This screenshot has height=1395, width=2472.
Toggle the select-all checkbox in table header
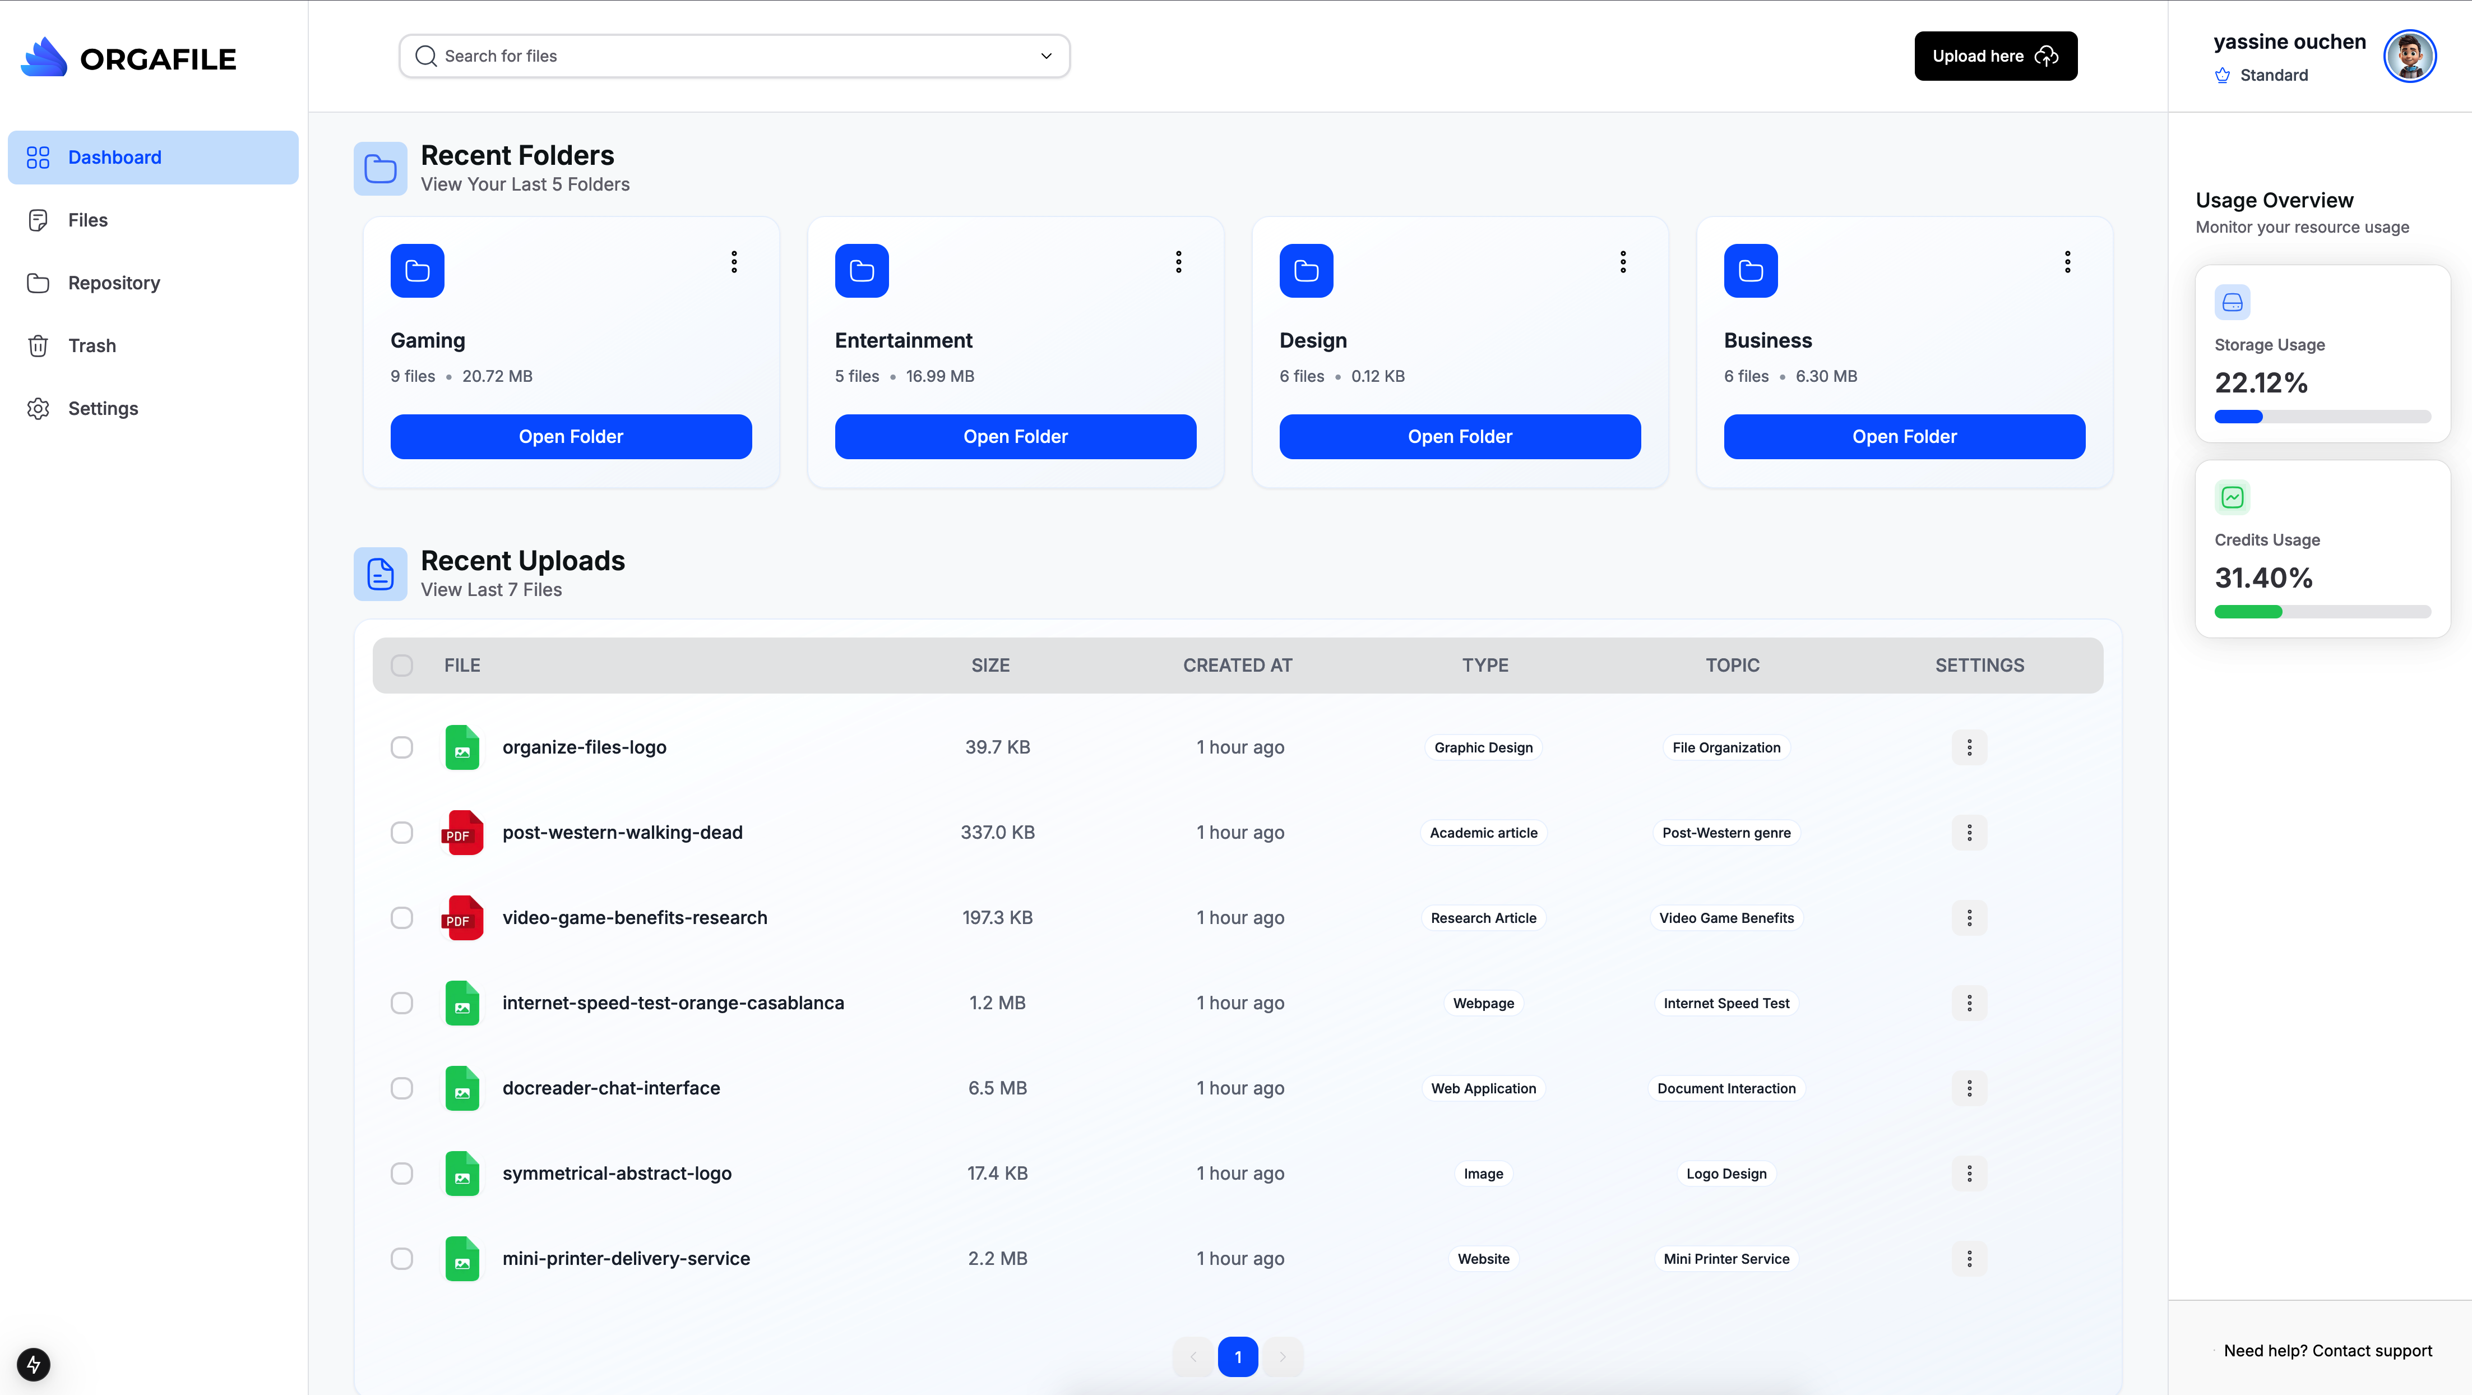[401, 666]
